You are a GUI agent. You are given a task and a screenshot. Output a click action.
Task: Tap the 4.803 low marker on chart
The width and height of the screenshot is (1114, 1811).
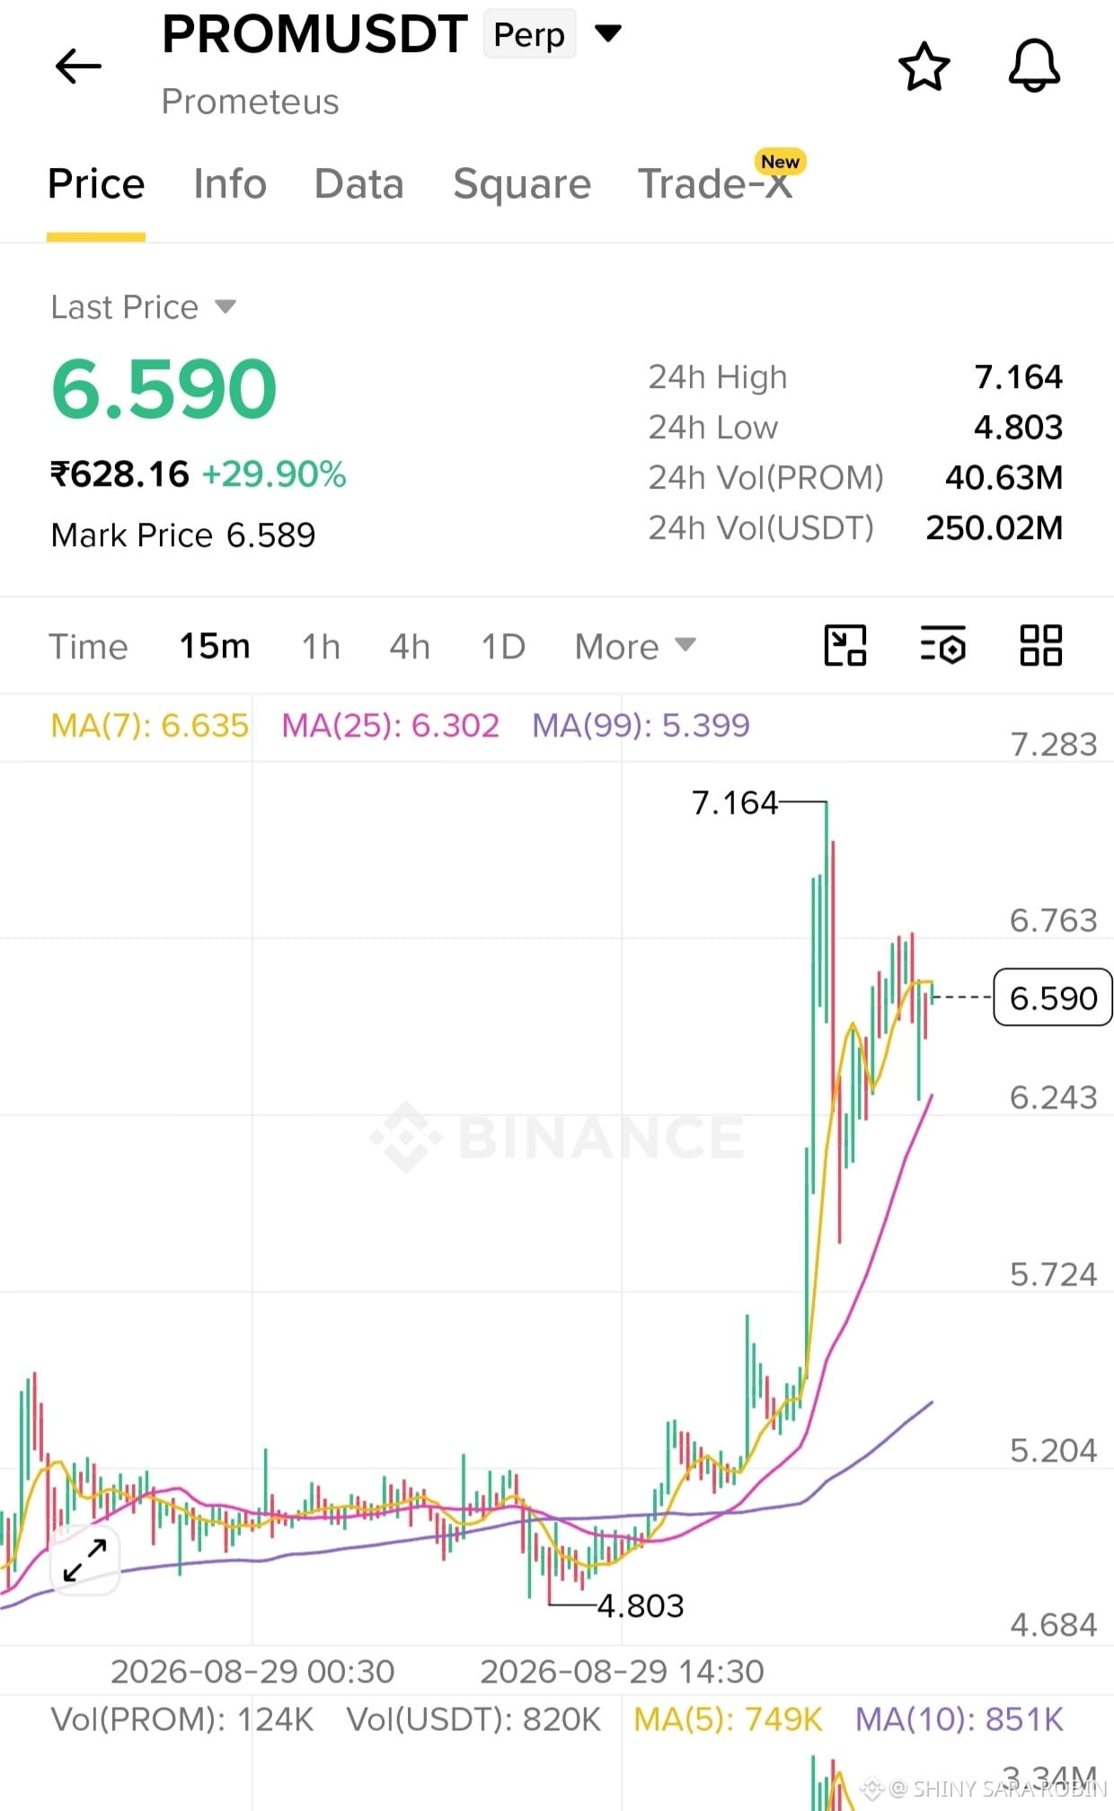tap(641, 1605)
